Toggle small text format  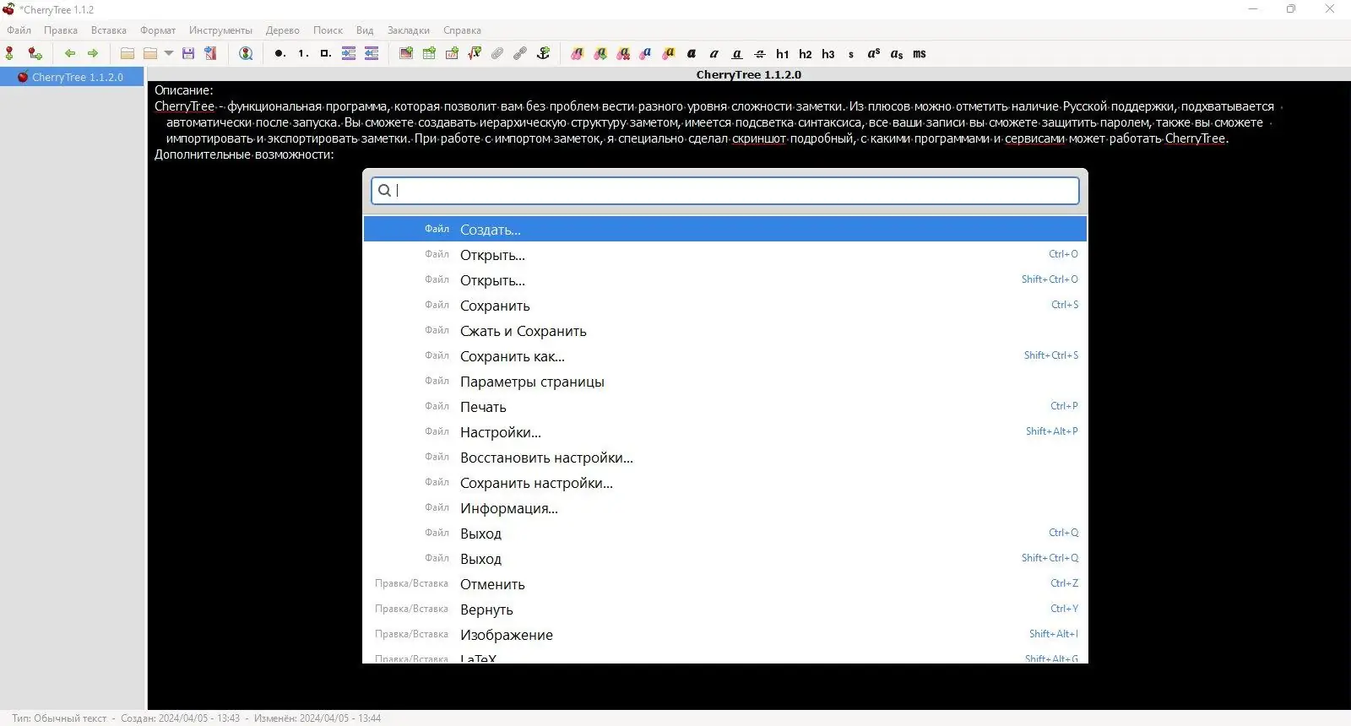851,53
